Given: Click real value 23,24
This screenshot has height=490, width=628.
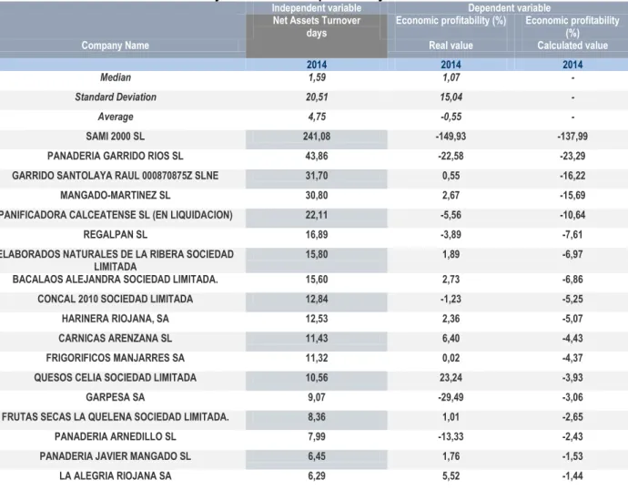Looking at the screenshot, I should click(x=451, y=377).
